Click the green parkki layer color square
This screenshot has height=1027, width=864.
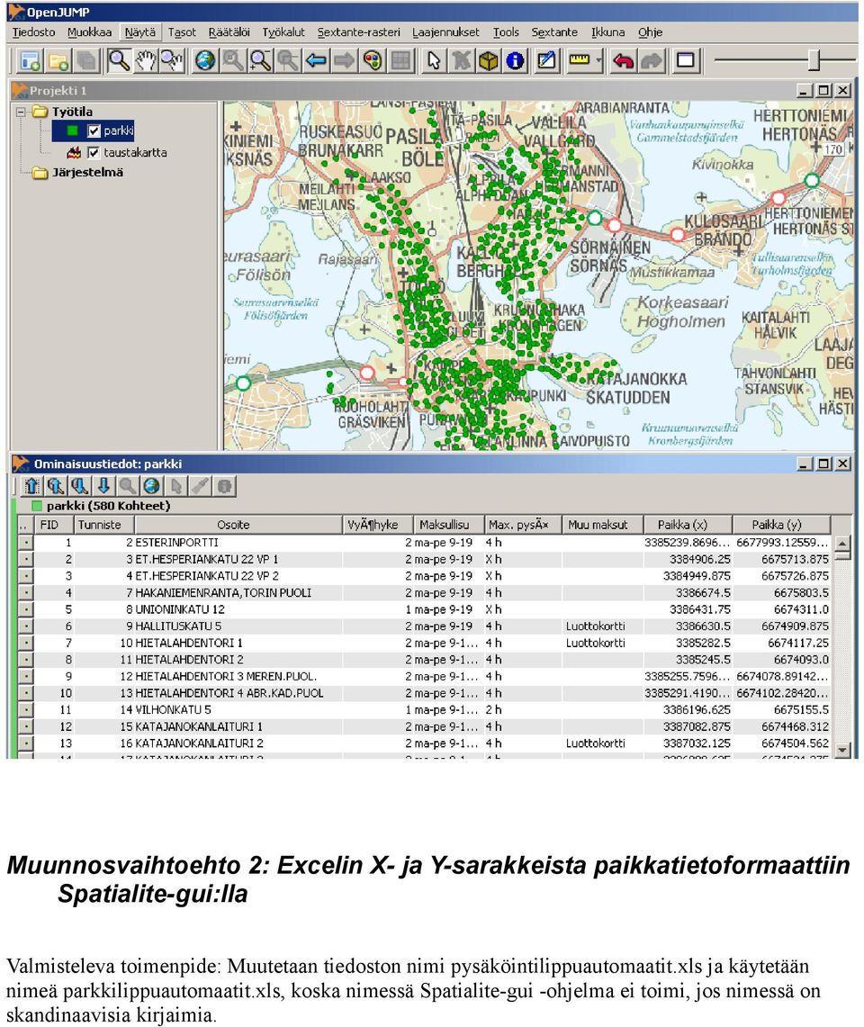pyautogui.click(x=73, y=131)
